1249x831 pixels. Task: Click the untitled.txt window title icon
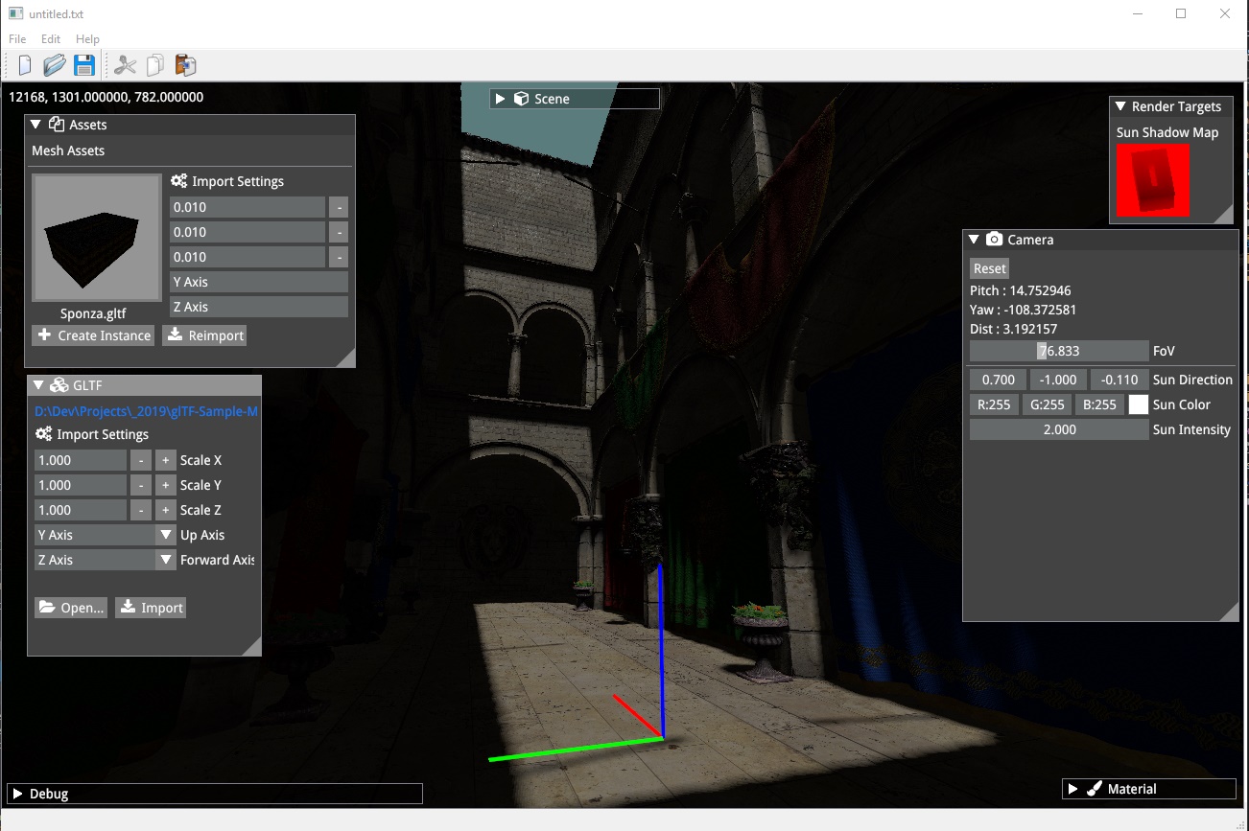click(x=15, y=13)
